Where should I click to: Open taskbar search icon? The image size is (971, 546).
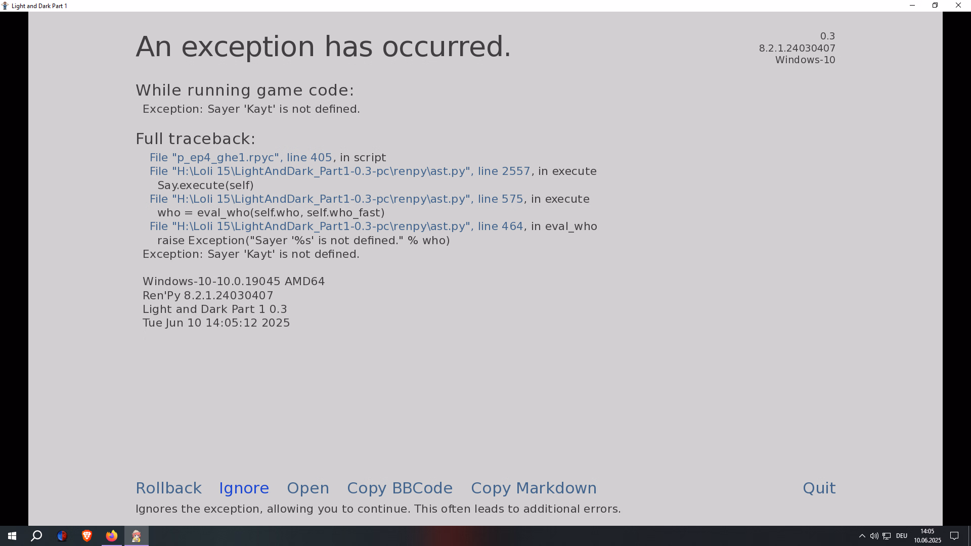36,536
